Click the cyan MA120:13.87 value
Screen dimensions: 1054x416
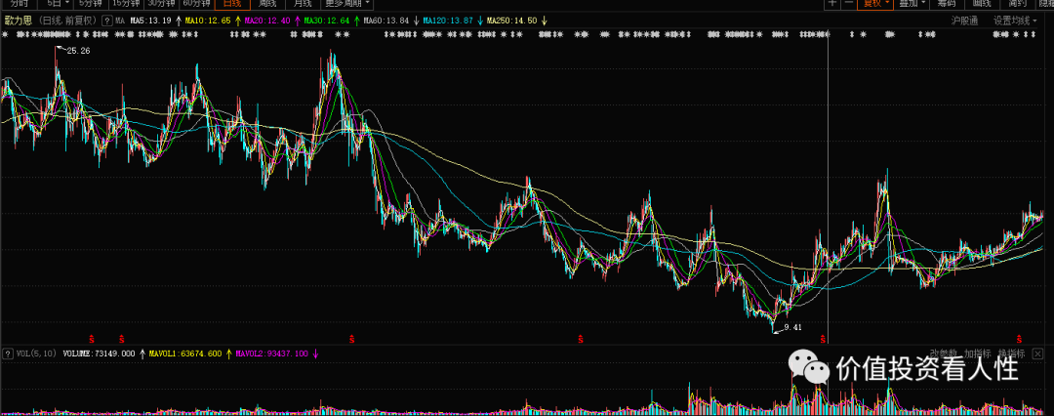[x=448, y=21]
